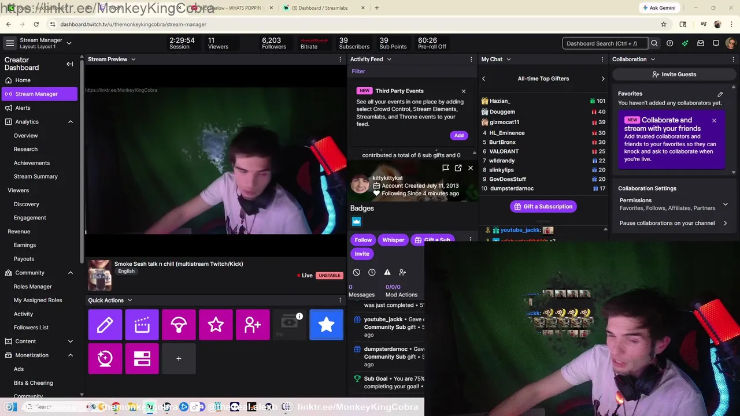
Task: Click the disabled run-ad quick action tile
Action: pyautogui.click(x=289, y=325)
